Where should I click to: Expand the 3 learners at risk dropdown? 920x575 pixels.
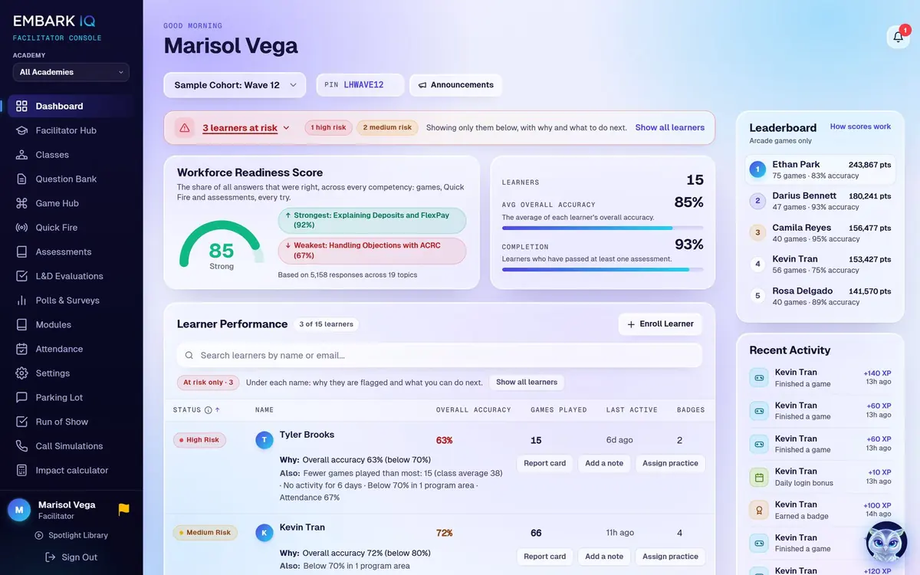pyautogui.click(x=246, y=128)
